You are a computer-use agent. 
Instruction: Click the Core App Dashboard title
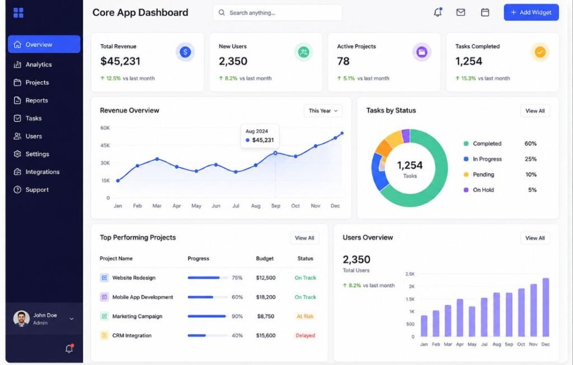click(x=140, y=12)
